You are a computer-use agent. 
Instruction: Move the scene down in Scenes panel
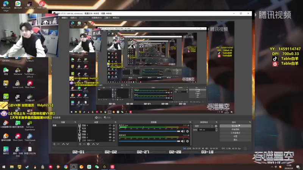pyautogui.click(x=67, y=144)
